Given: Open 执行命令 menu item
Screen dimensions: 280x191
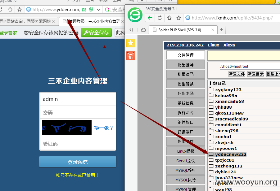Looking at the screenshot, I should [x=186, y=113].
